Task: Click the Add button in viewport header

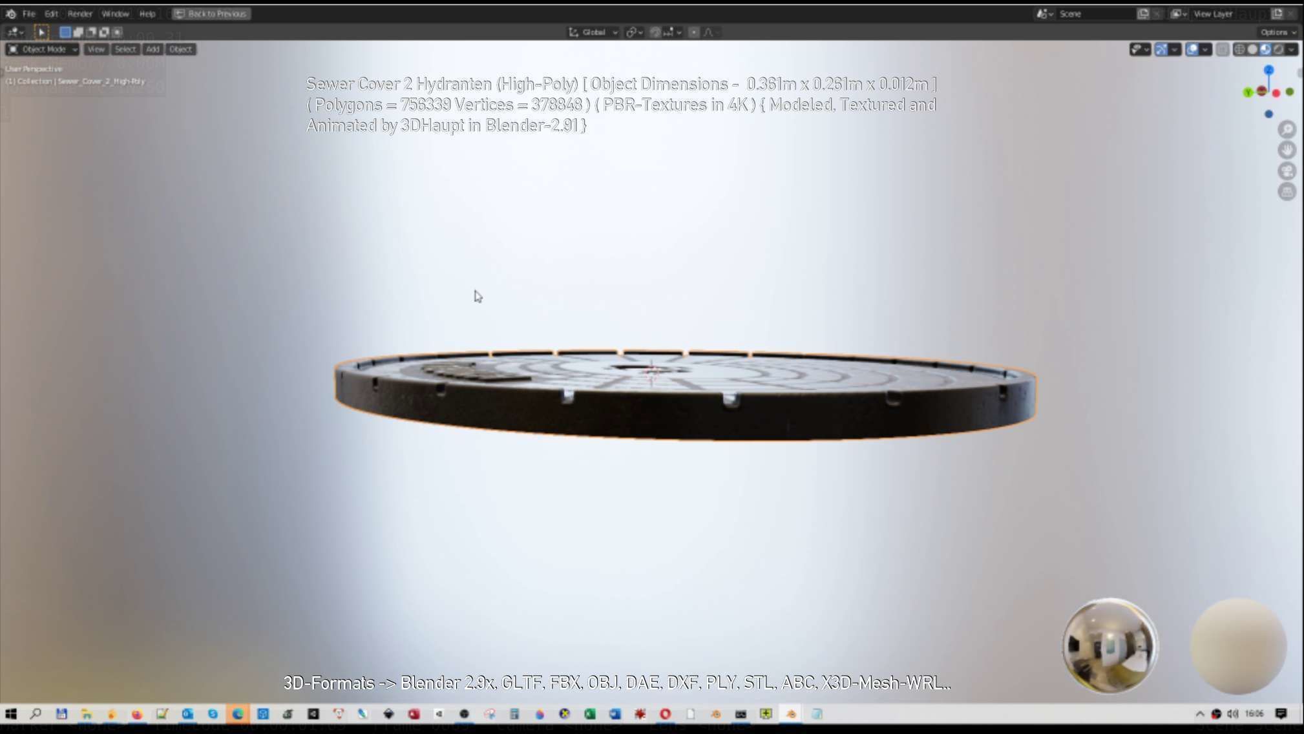Action: [x=152, y=50]
